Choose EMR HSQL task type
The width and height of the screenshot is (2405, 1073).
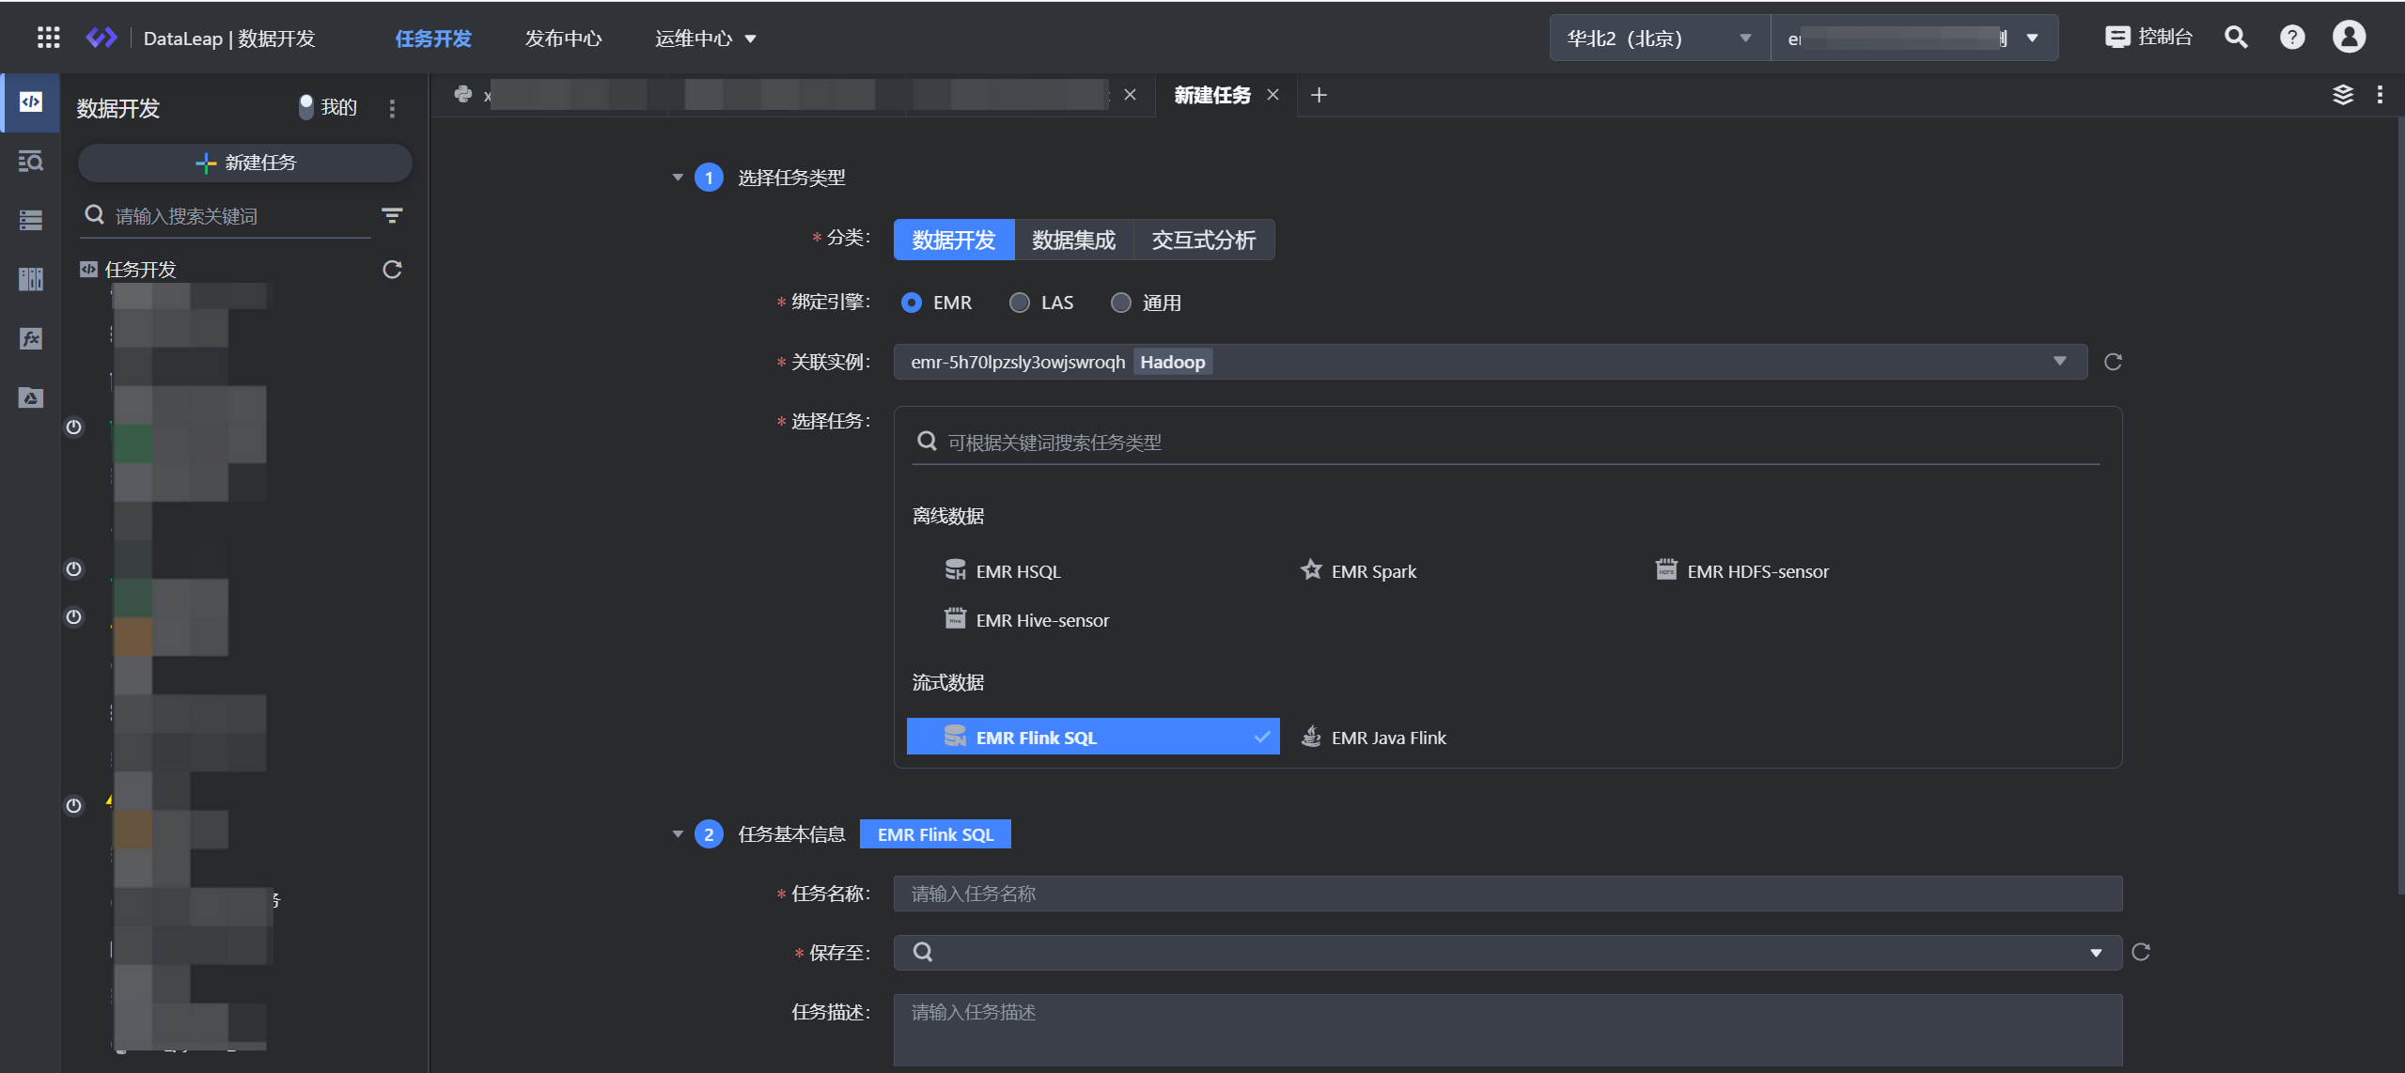(1002, 571)
